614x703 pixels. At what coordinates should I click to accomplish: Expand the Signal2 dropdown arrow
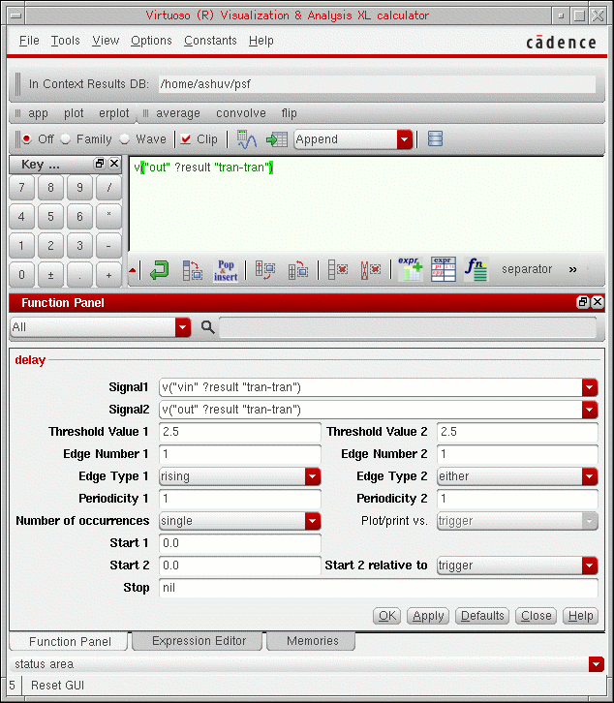click(x=590, y=410)
